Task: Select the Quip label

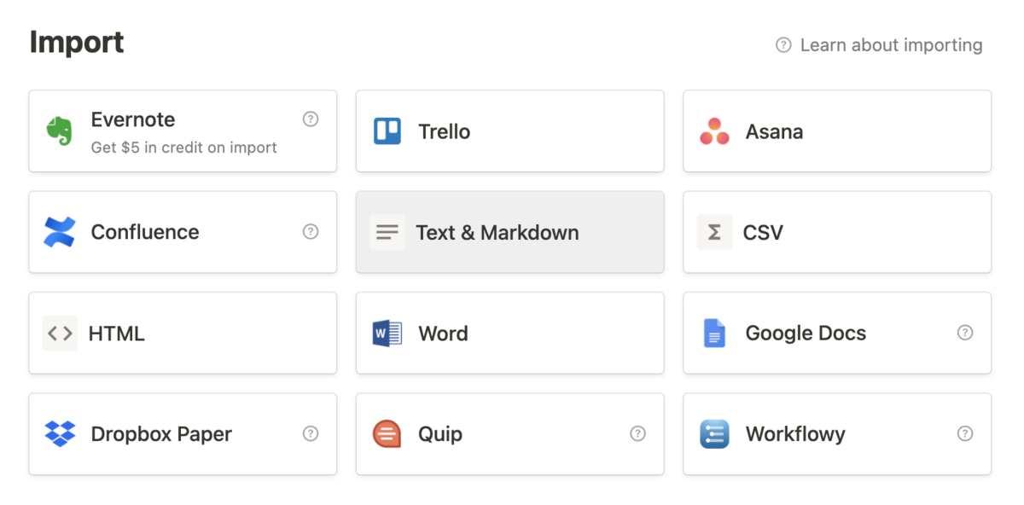Action: pos(440,434)
